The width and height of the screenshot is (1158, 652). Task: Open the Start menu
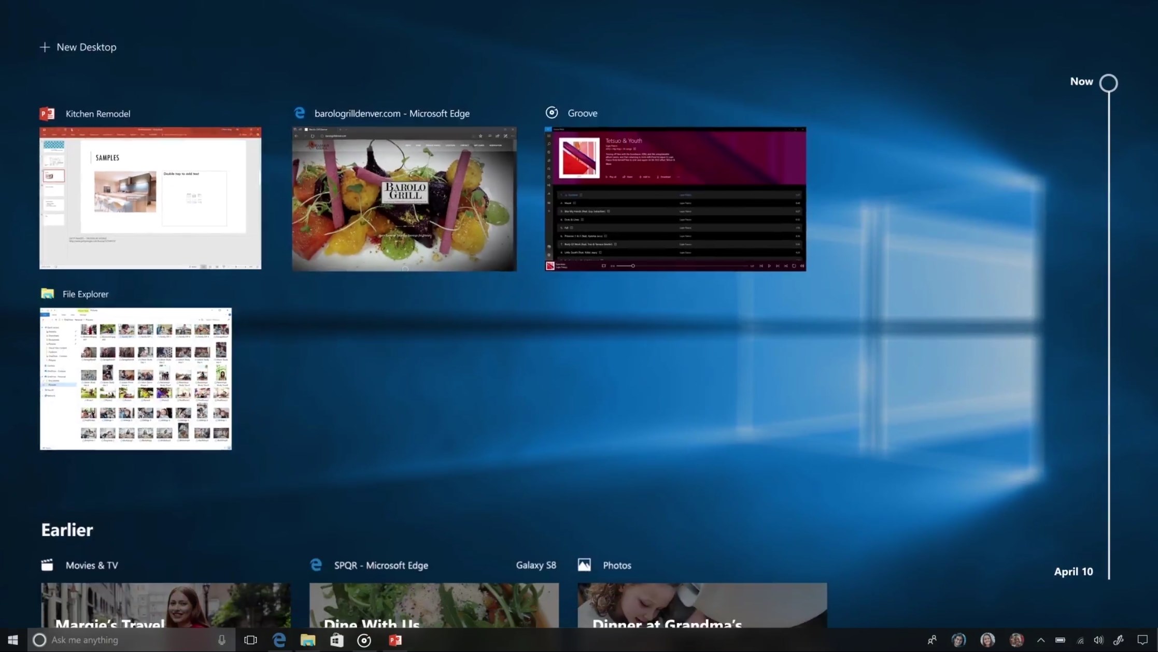point(12,640)
